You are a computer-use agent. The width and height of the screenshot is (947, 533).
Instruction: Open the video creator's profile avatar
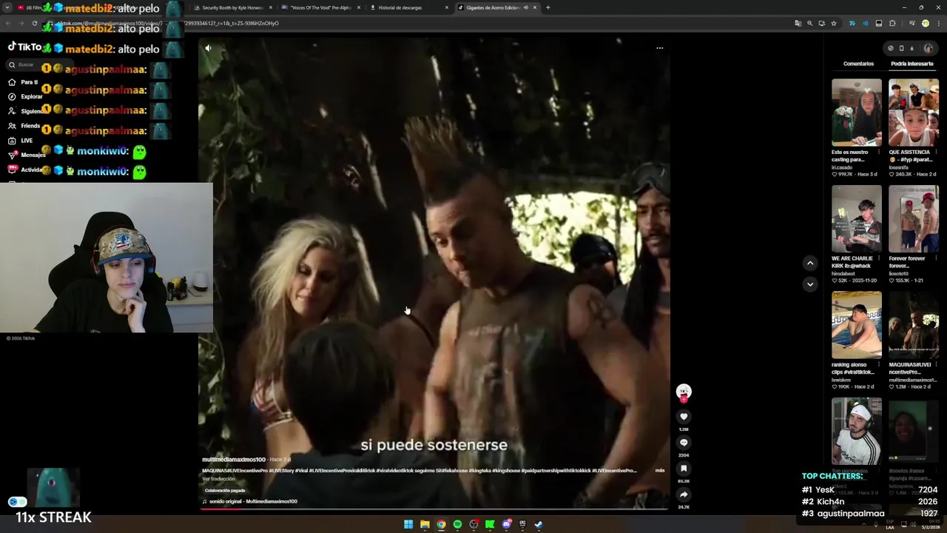[x=684, y=391]
